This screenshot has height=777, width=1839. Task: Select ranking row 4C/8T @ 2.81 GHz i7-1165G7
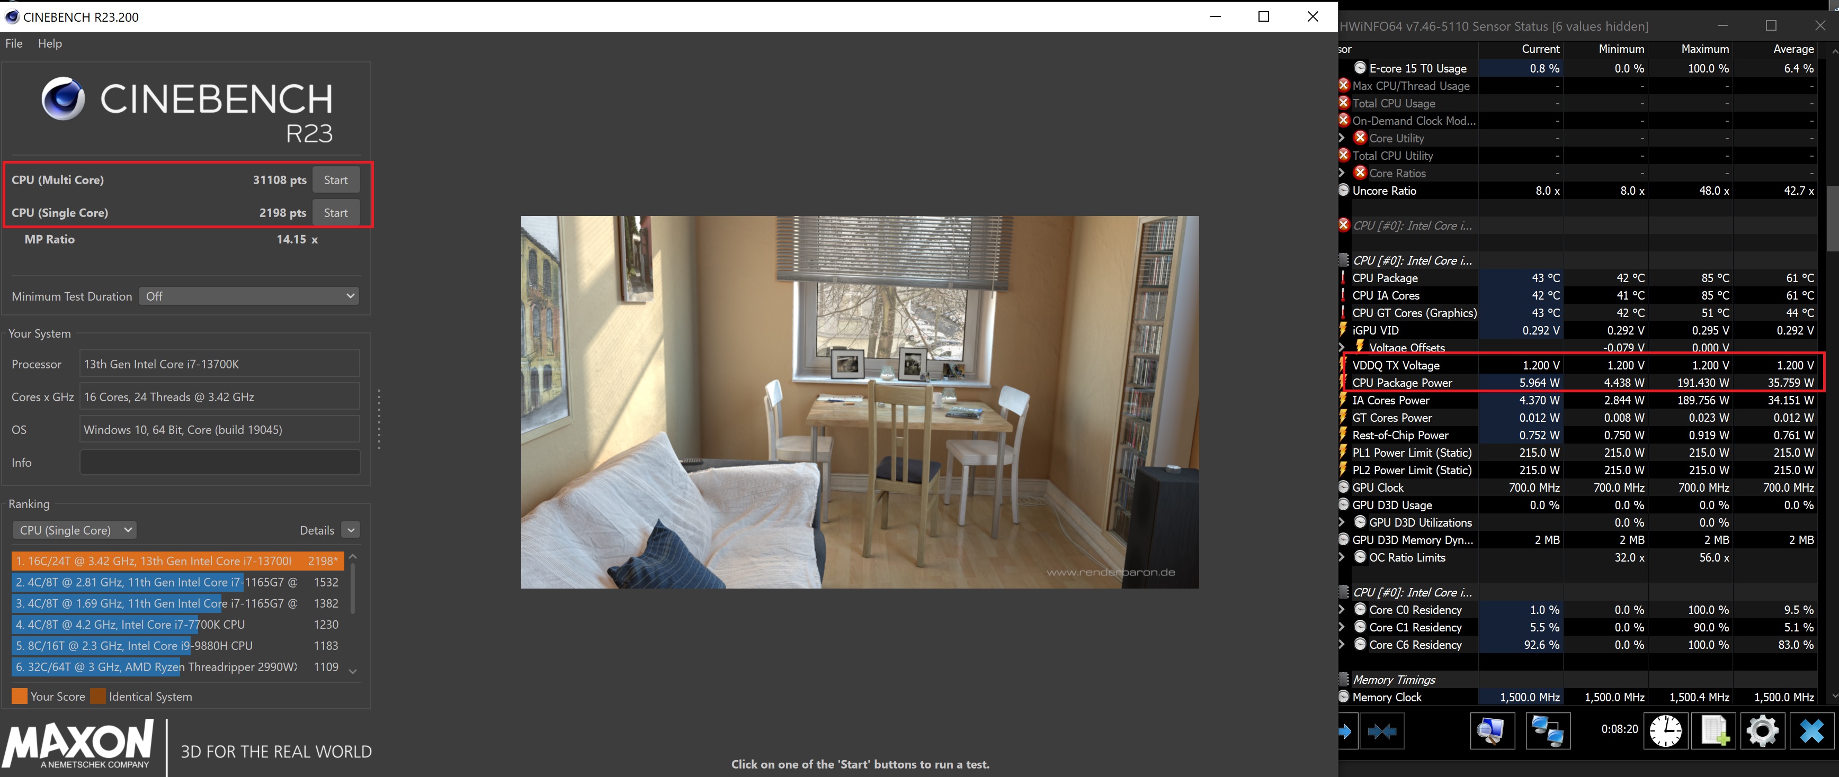pyautogui.click(x=177, y=582)
